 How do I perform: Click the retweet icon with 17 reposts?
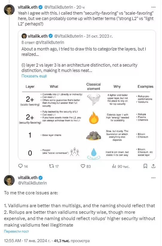pyautogui.click(x=51, y=166)
